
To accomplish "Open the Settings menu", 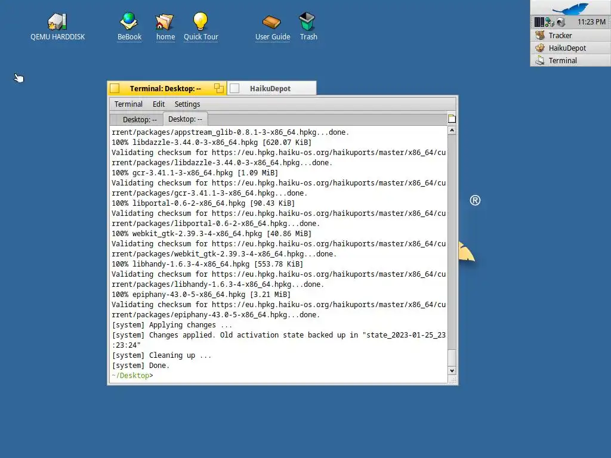I will 187,104.
